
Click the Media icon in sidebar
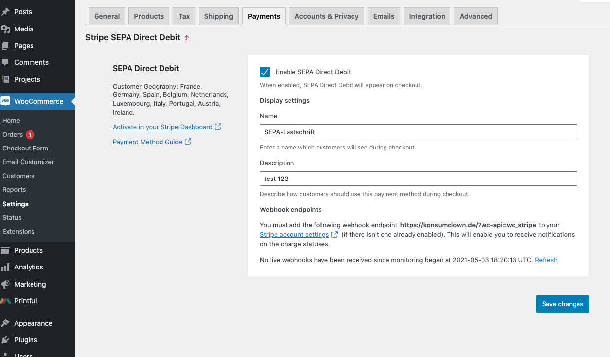coord(5,29)
